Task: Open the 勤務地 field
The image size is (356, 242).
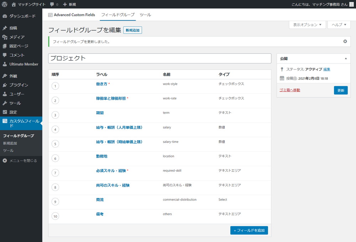Action: pyautogui.click(x=101, y=156)
